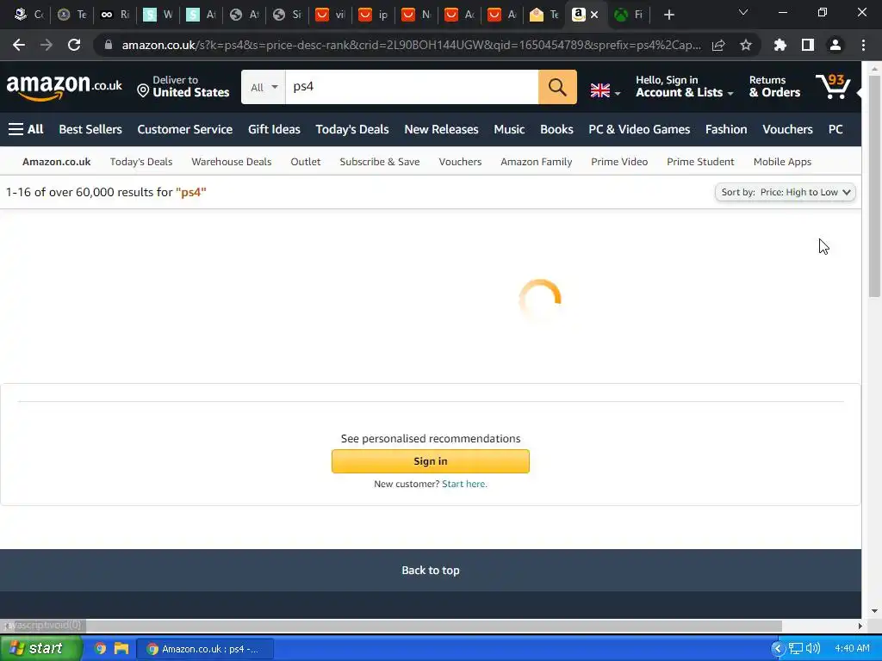Open New Releases nav item
The width and height of the screenshot is (882, 661).
[x=441, y=129]
